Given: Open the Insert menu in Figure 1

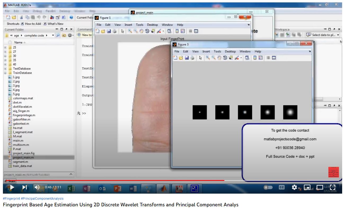Looking at the screenshot, I should 128,25.
